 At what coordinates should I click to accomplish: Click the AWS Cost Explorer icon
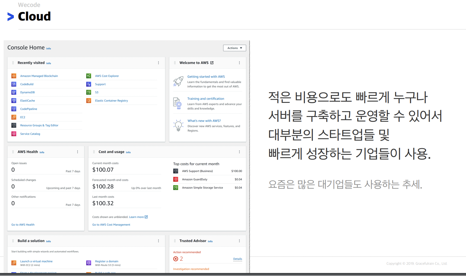pyautogui.click(x=89, y=76)
